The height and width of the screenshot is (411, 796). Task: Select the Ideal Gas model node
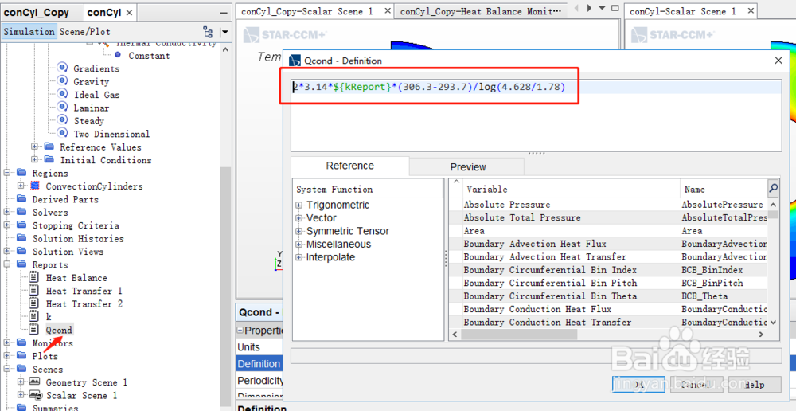[x=96, y=95]
